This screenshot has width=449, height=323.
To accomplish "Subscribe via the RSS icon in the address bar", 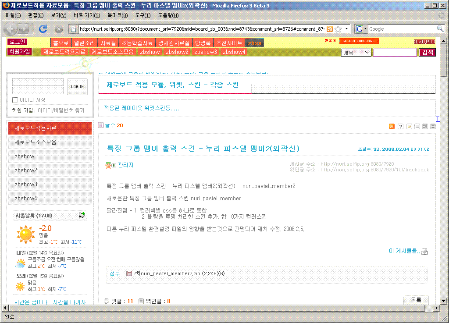I will click(x=330, y=29).
